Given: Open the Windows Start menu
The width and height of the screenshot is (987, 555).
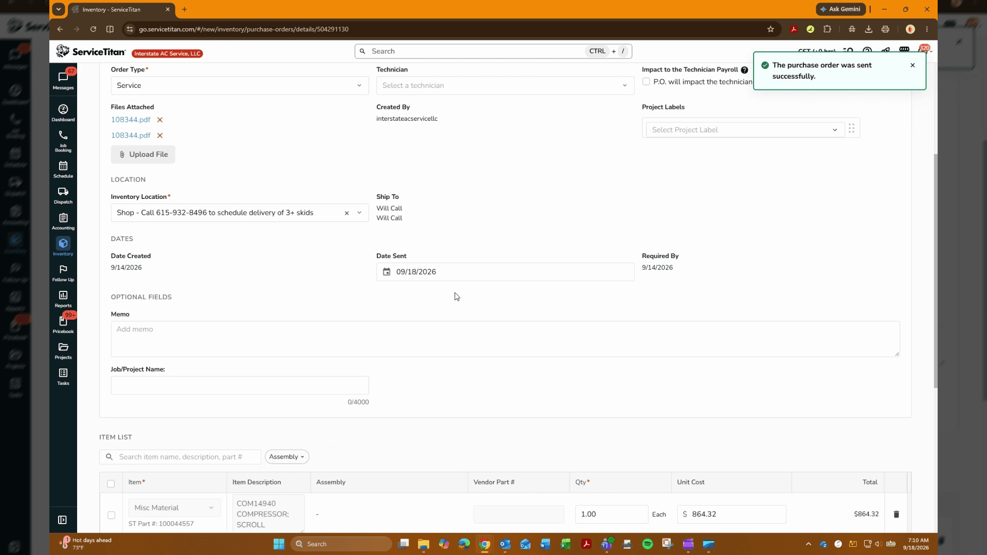Looking at the screenshot, I should [x=279, y=544].
